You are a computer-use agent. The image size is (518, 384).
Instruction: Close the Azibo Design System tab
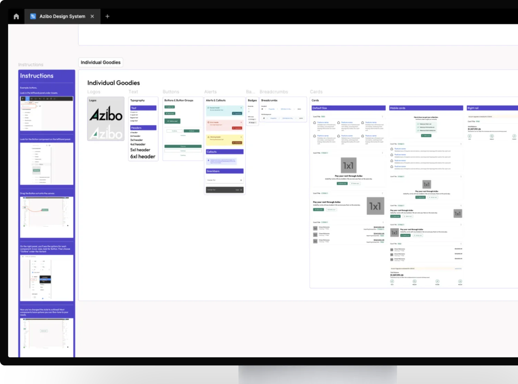(x=92, y=16)
